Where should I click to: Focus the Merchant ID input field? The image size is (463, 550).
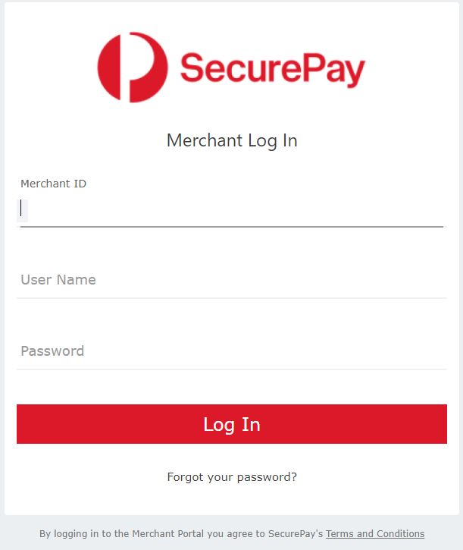click(x=232, y=210)
